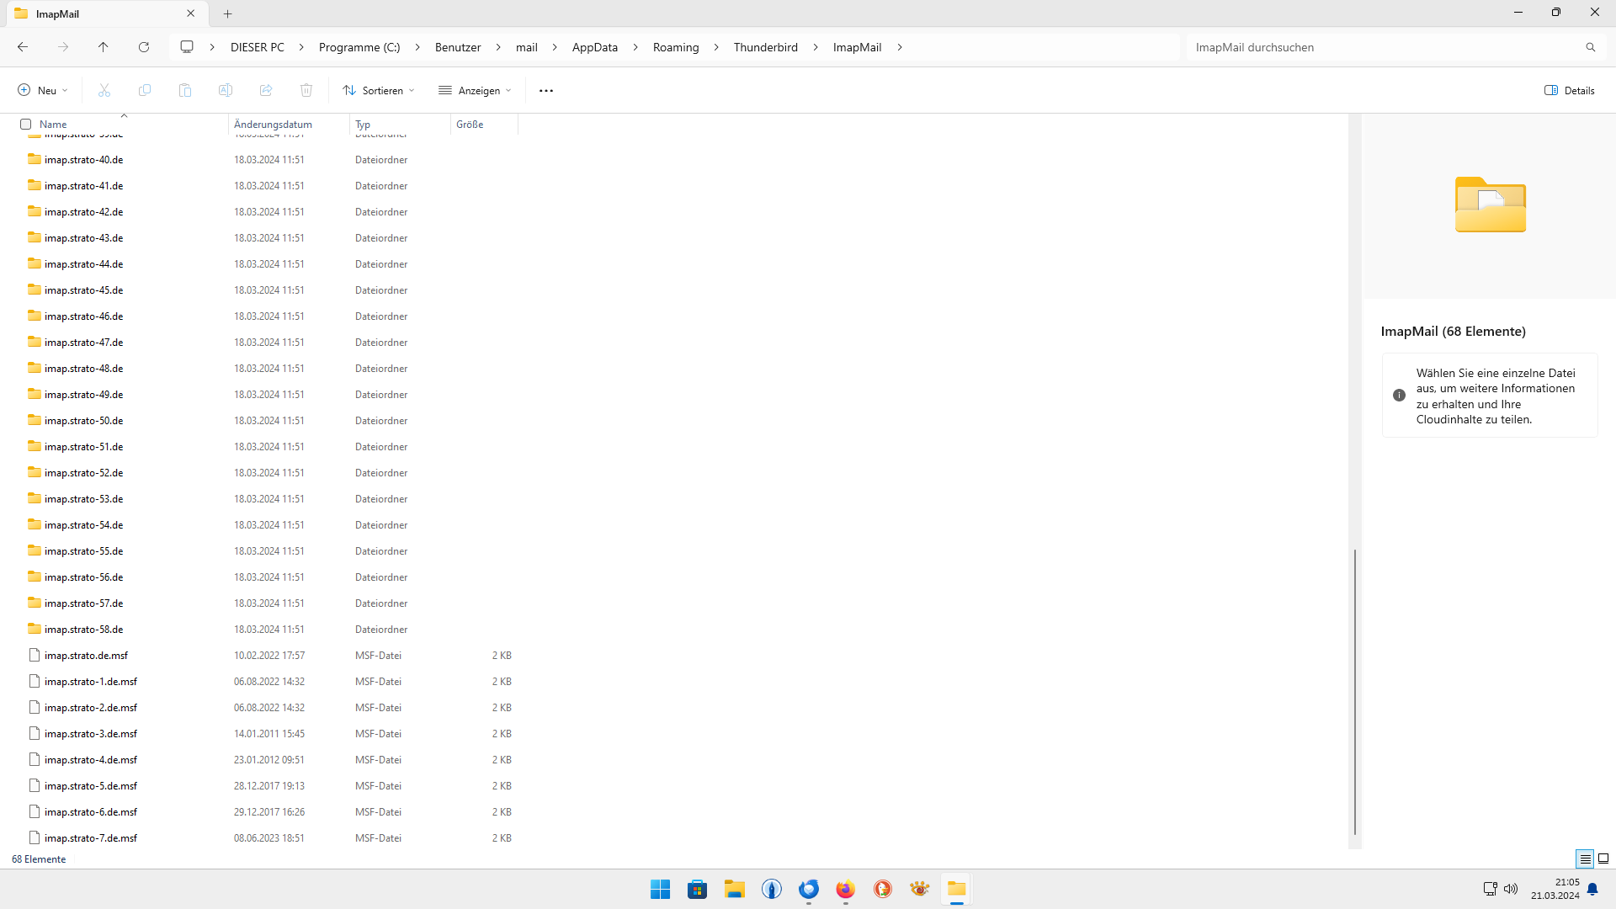Open the taskbar clock showing 21:05

(1555, 889)
